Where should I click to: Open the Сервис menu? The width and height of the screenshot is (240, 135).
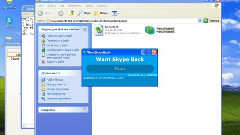coord(88,6)
